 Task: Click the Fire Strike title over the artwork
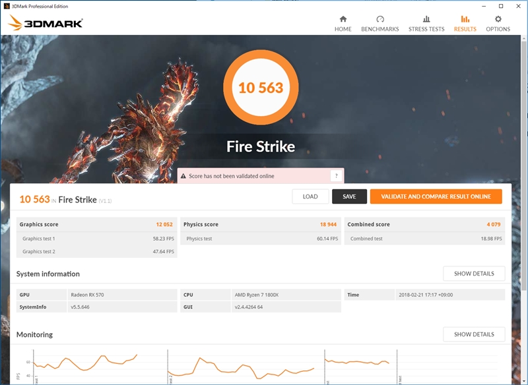click(261, 146)
